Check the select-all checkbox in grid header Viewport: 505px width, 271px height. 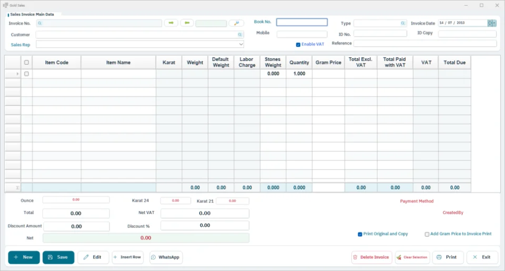26,63
